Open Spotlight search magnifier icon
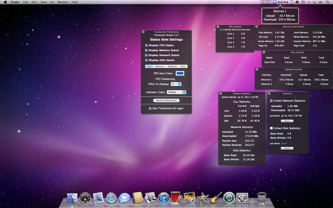The image size is (333, 208). tap(327, 2)
